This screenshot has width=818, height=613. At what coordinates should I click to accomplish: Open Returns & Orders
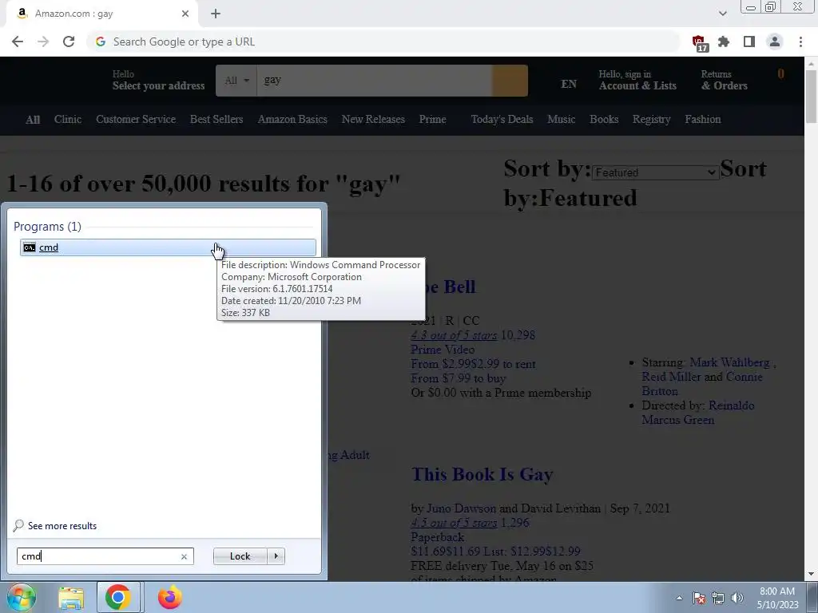click(724, 81)
